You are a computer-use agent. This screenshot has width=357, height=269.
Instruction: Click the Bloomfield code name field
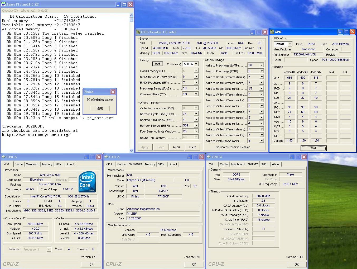pos(37,180)
